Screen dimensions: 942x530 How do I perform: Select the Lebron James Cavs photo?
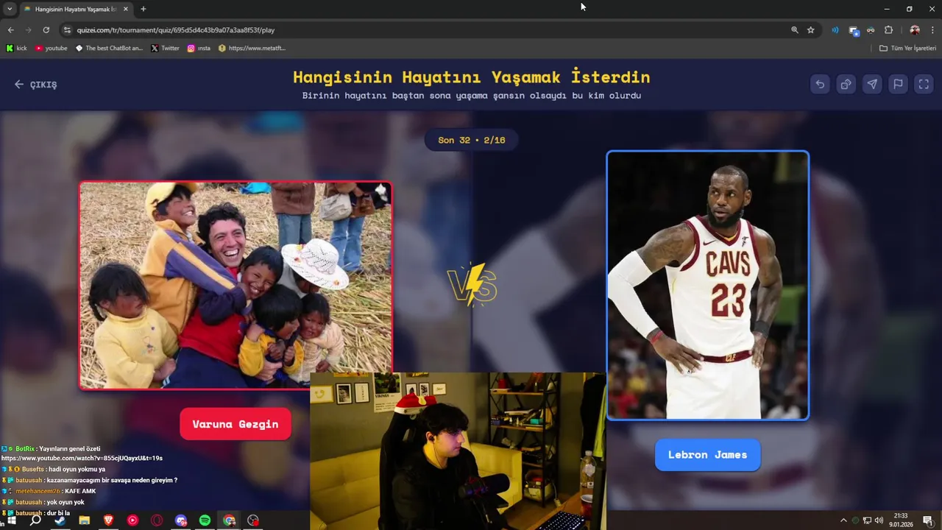click(x=707, y=286)
